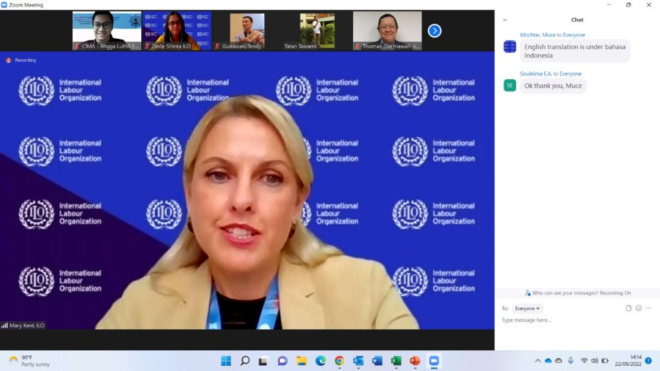Open Task View on the taskbar
This screenshot has width=660, height=371.
pos(264,361)
